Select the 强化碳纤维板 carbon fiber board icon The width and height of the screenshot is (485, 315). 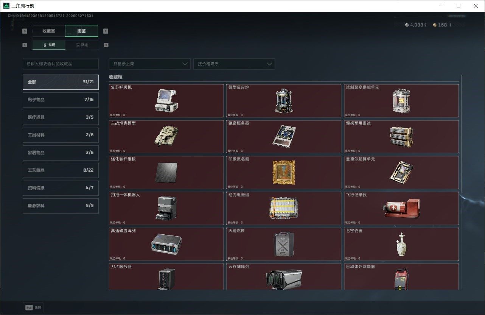click(x=166, y=173)
